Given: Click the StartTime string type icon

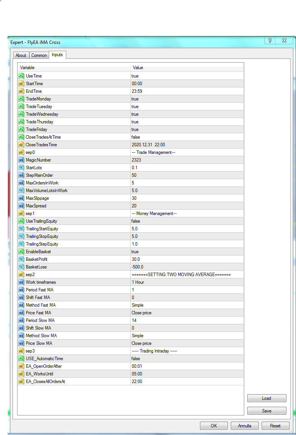Looking at the screenshot, I should [x=21, y=84].
